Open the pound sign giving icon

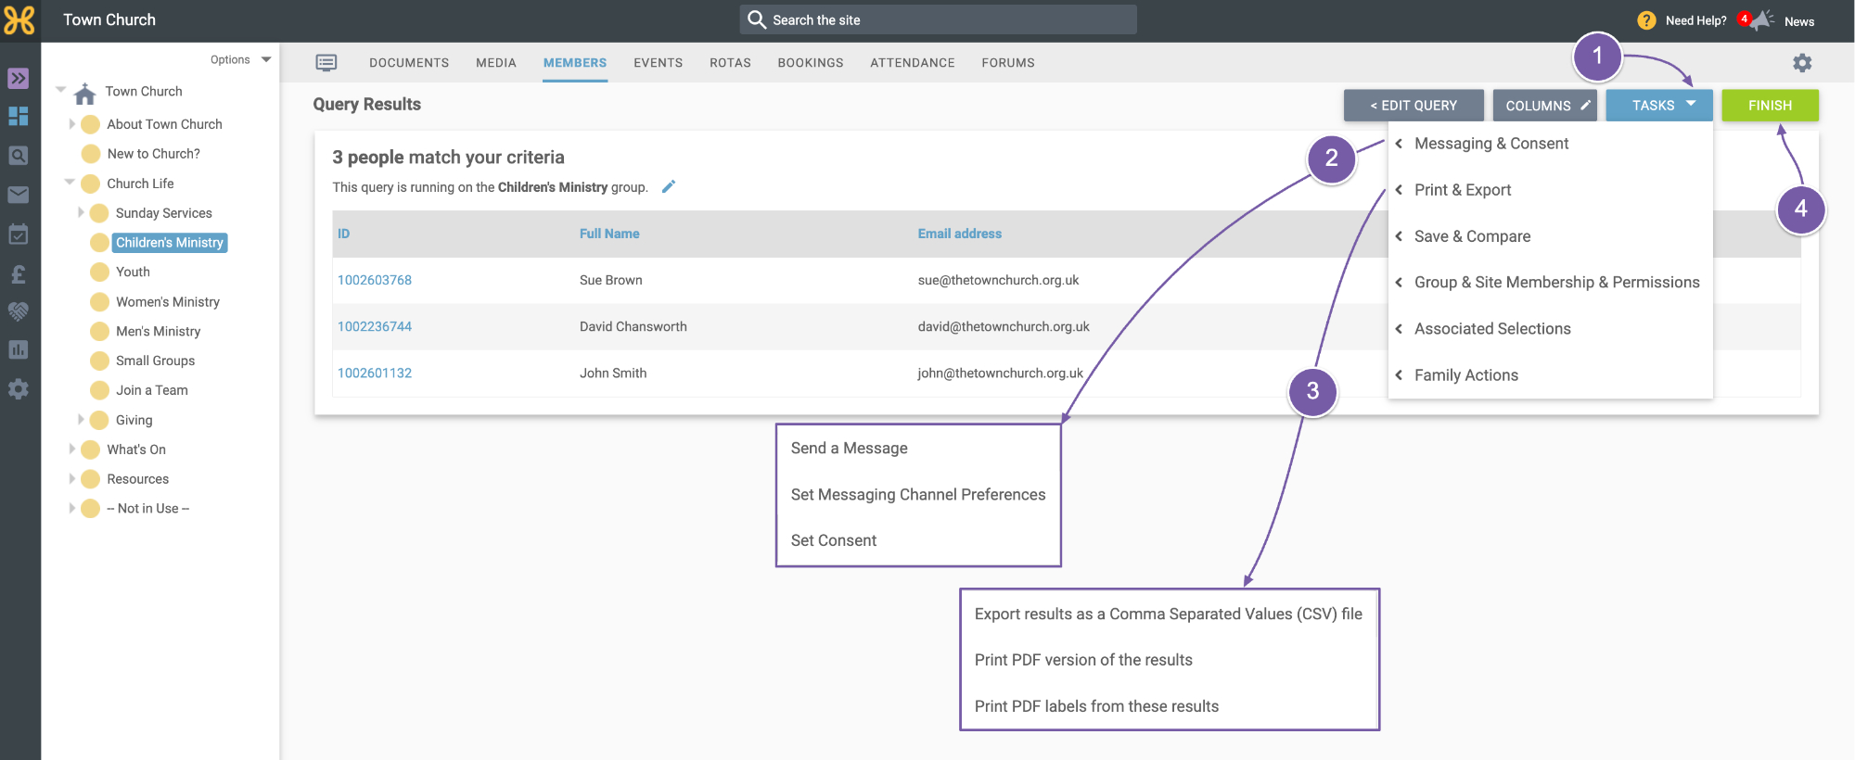[x=19, y=273]
